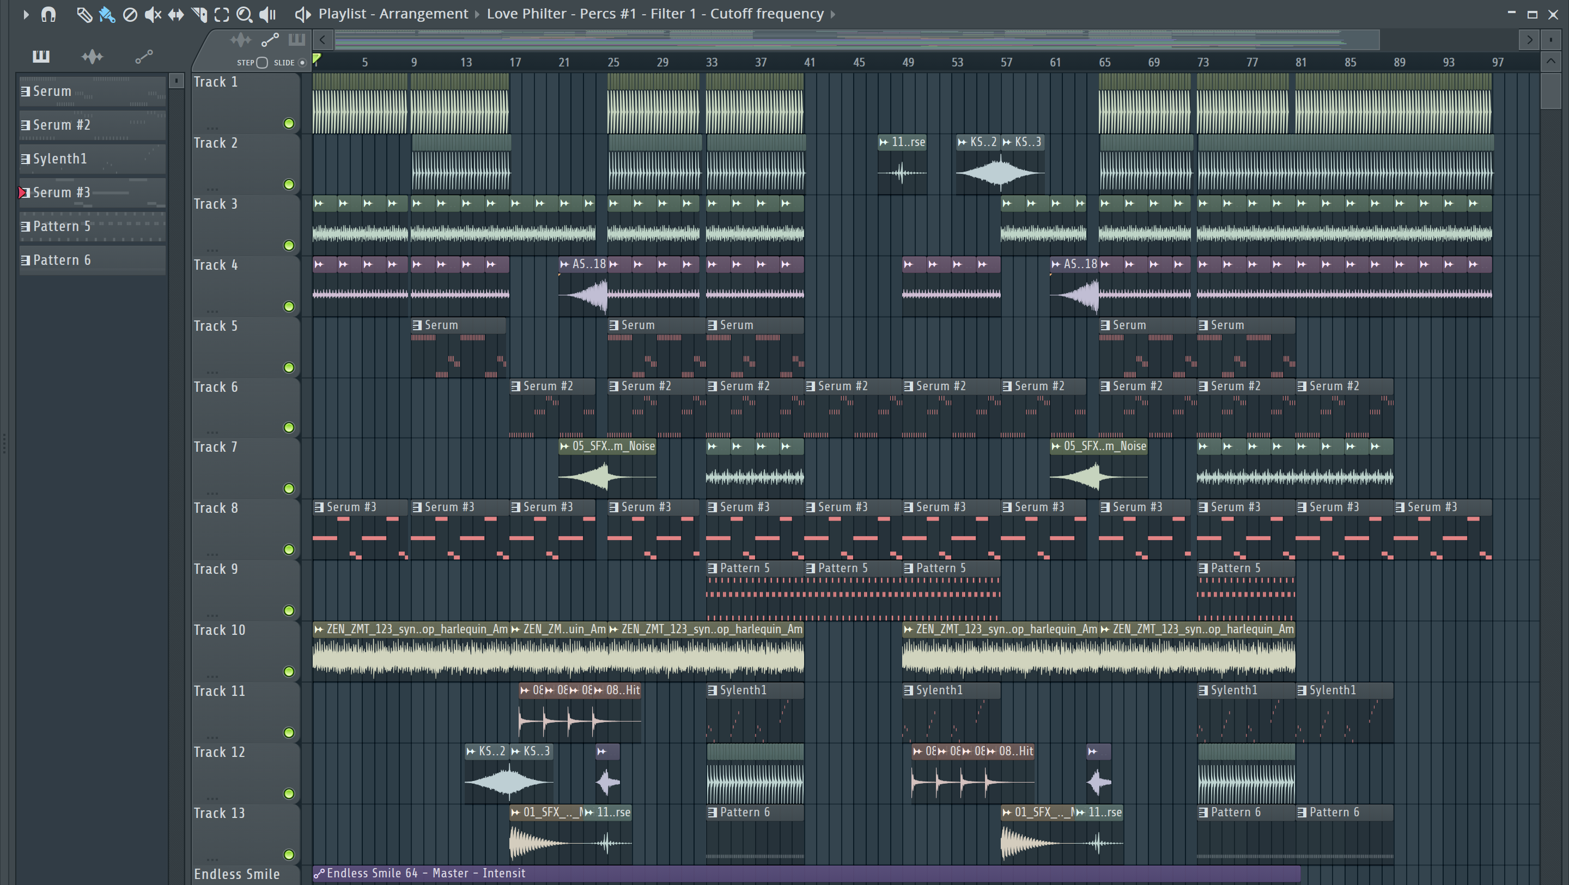Select Serum #3 pattern in the picker
Viewport: 1569px width, 885px height.
[x=93, y=192]
